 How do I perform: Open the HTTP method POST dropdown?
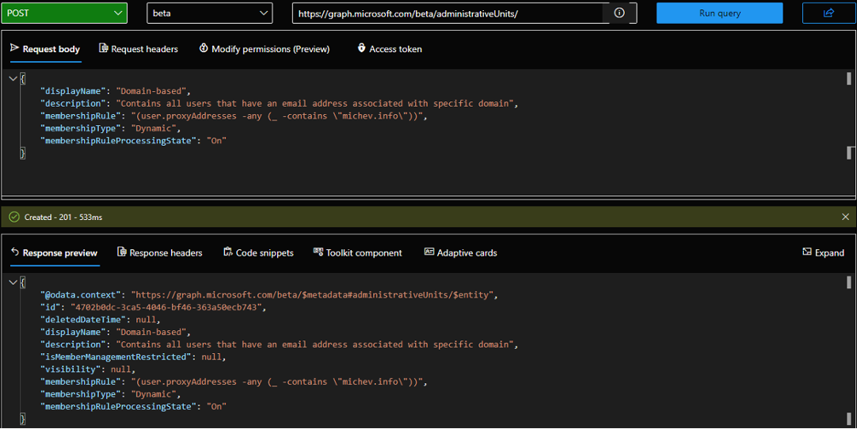click(x=63, y=13)
